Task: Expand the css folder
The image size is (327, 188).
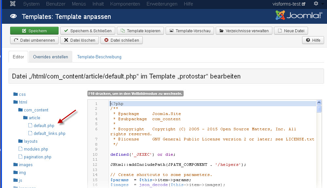Action: pyautogui.click(x=22, y=94)
